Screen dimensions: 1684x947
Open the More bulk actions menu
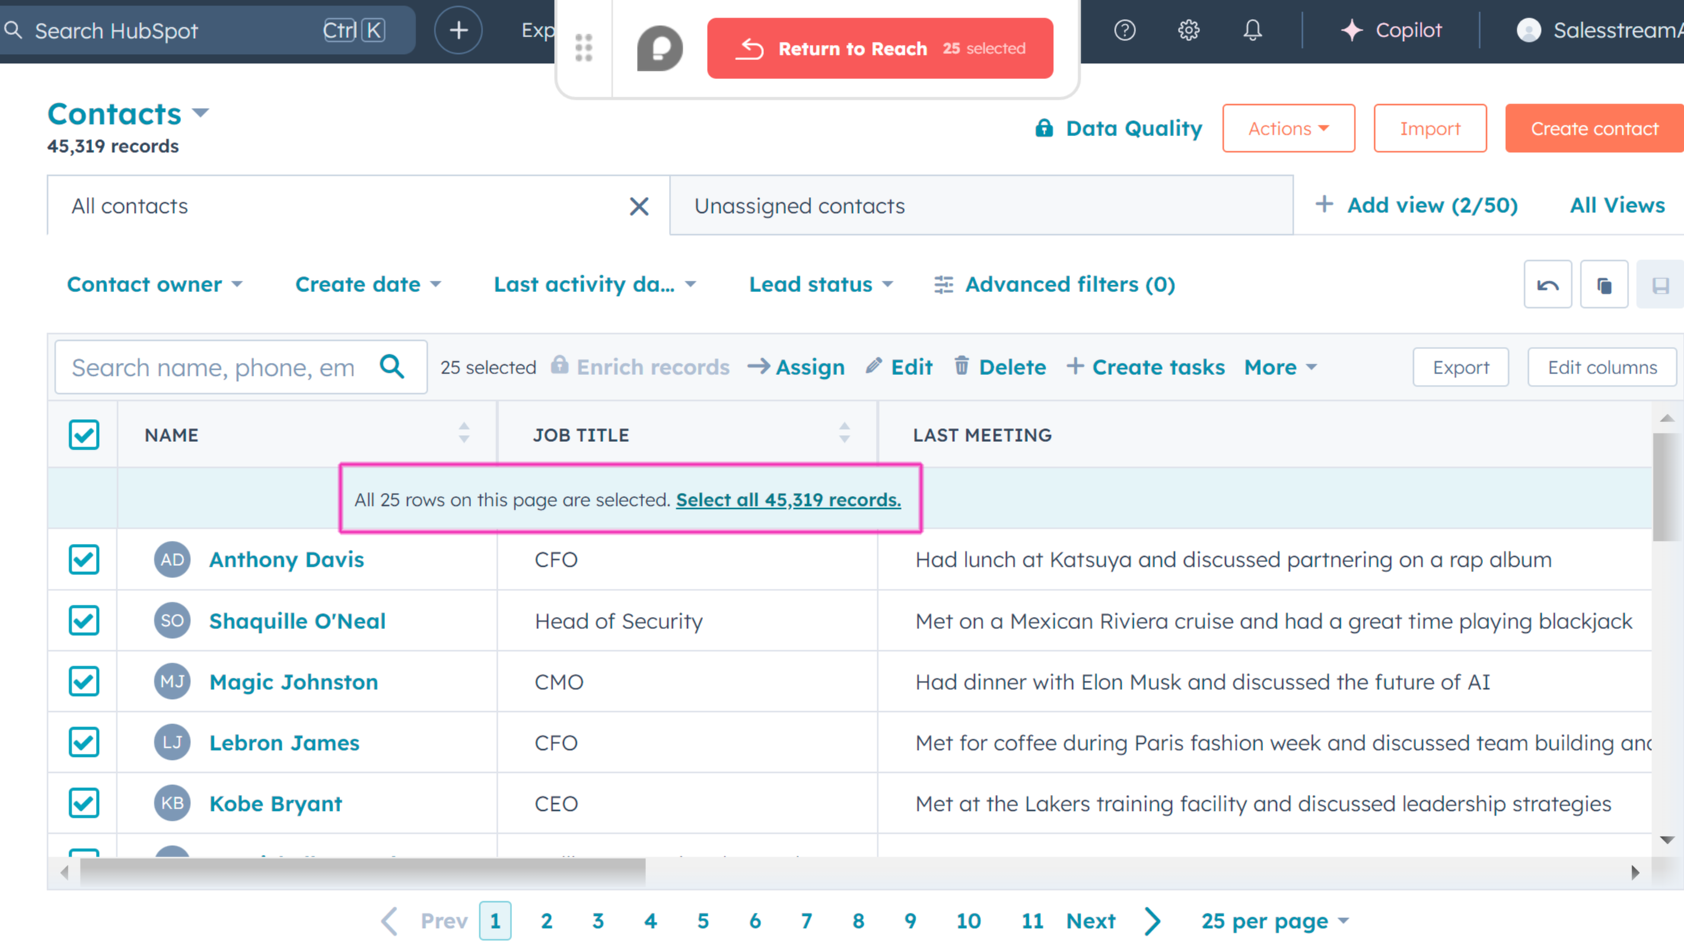[x=1280, y=367]
